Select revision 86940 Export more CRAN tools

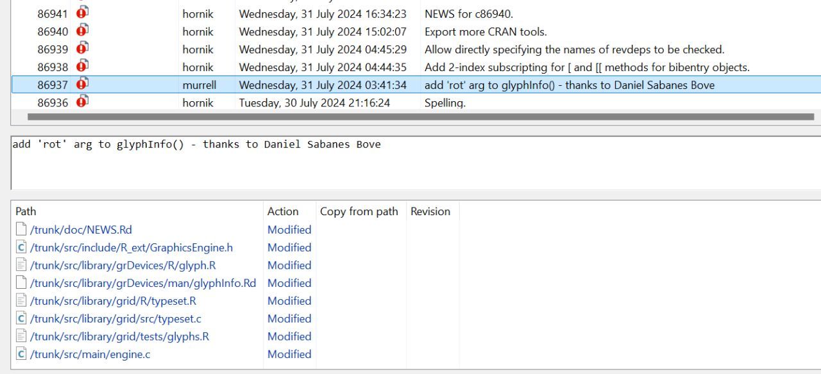coord(485,31)
